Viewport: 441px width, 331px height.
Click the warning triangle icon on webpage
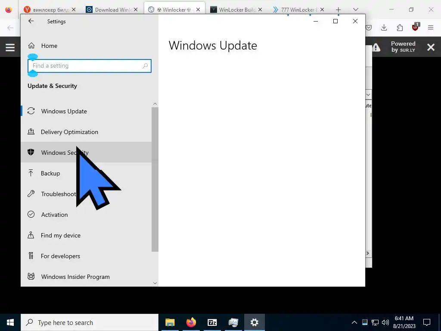376,47
